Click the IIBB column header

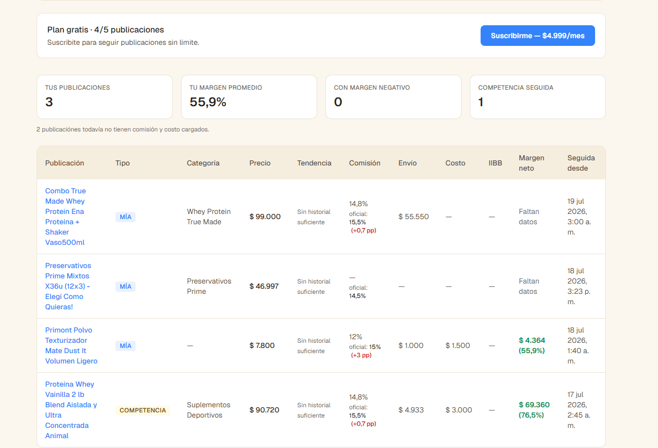tap(496, 163)
